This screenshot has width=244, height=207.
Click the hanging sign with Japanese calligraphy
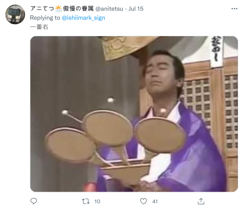217,52
